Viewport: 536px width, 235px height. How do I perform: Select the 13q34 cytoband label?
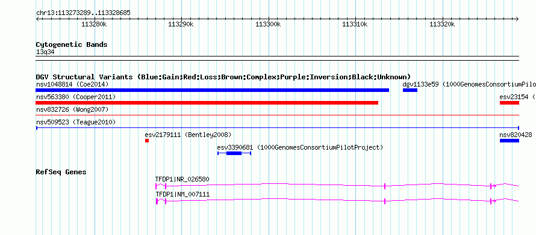[45, 52]
